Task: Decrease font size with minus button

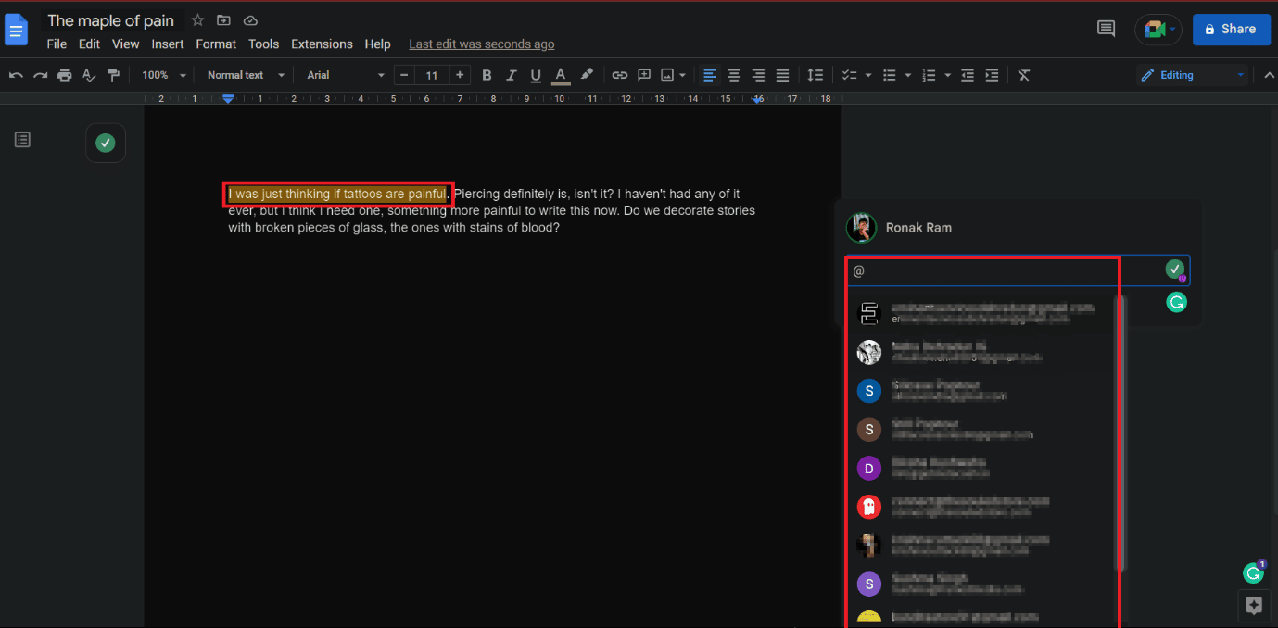Action: (x=403, y=75)
